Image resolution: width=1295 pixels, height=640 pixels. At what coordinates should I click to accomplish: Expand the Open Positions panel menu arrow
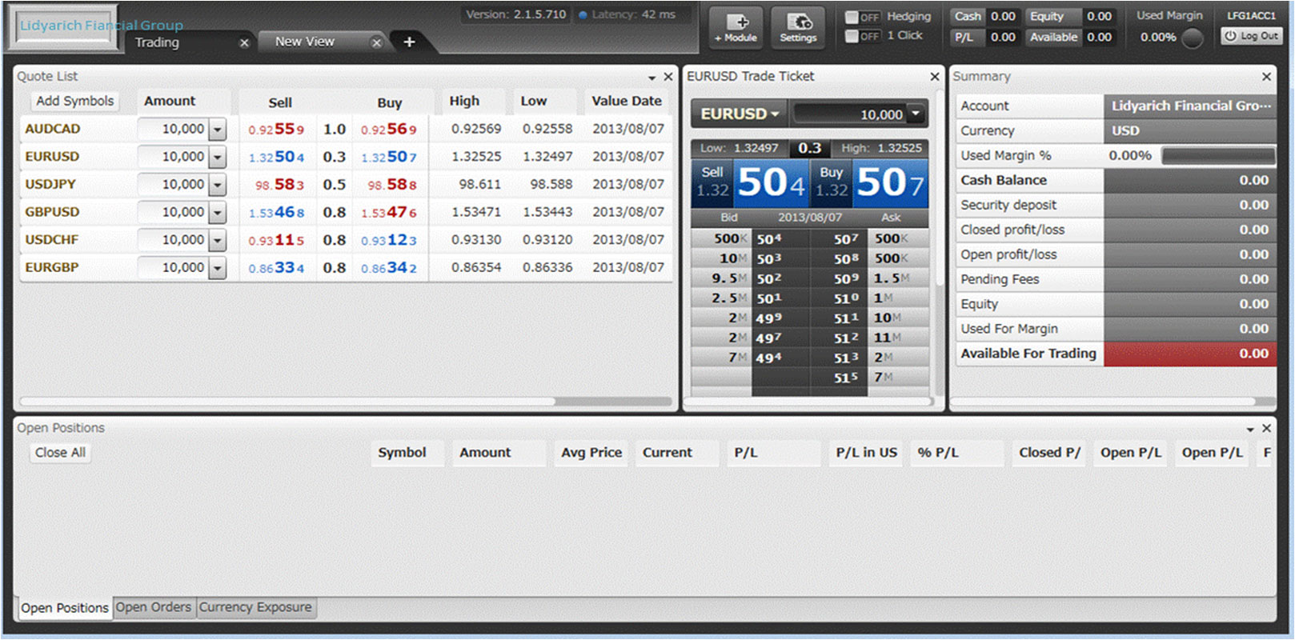1250,430
